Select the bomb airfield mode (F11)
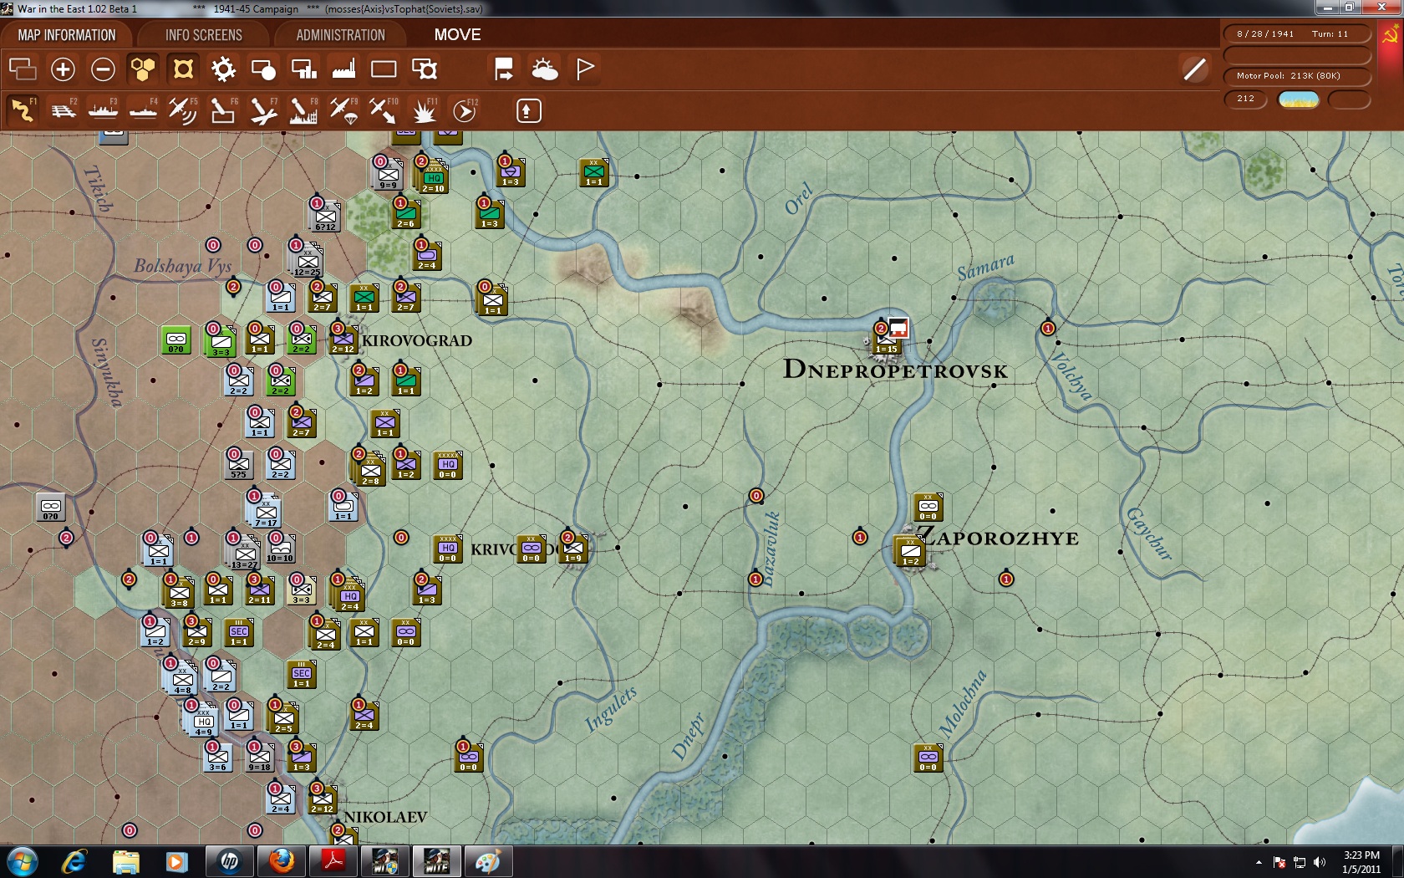Viewport: 1404px width, 878px height. click(423, 110)
